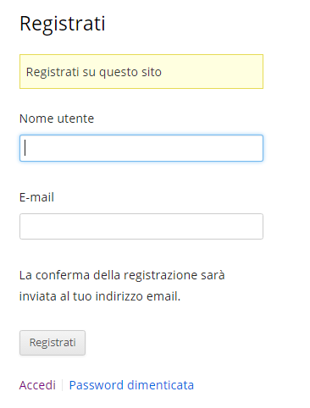Screen dimensions: 310x408
Task: Activate the empty email address field
Action: [x=141, y=226]
